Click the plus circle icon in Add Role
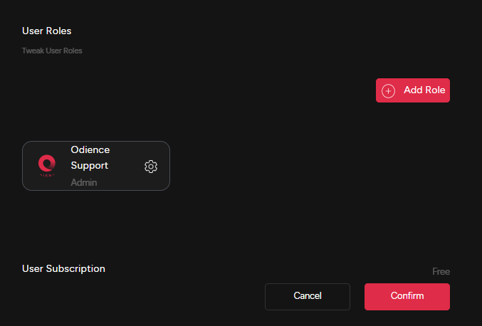482x326 pixels. coord(388,90)
